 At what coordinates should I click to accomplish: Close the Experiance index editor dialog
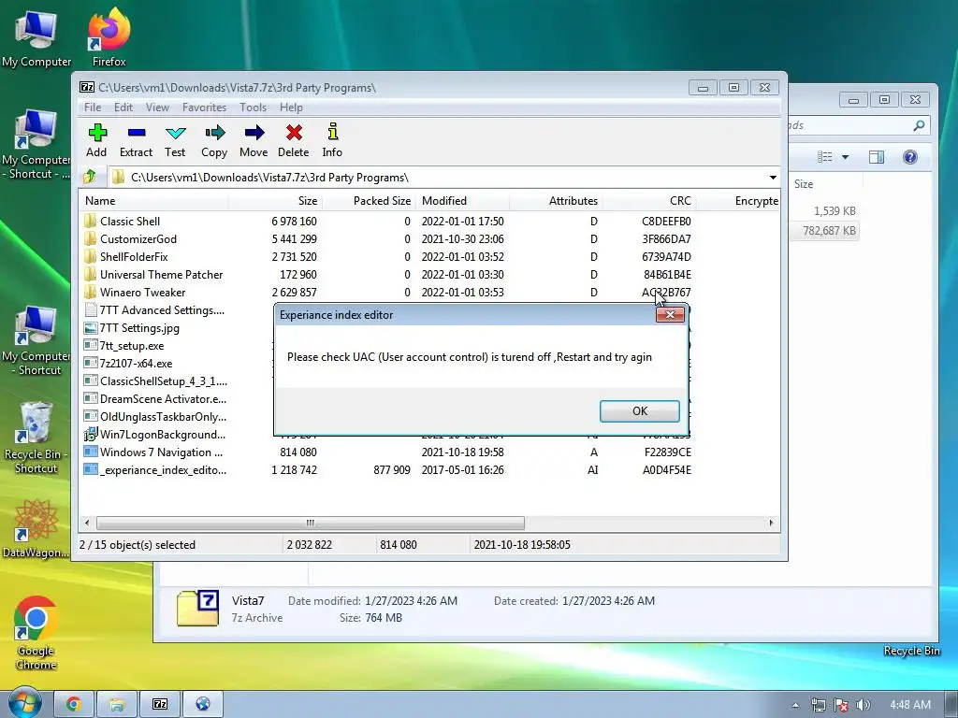(x=670, y=314)
